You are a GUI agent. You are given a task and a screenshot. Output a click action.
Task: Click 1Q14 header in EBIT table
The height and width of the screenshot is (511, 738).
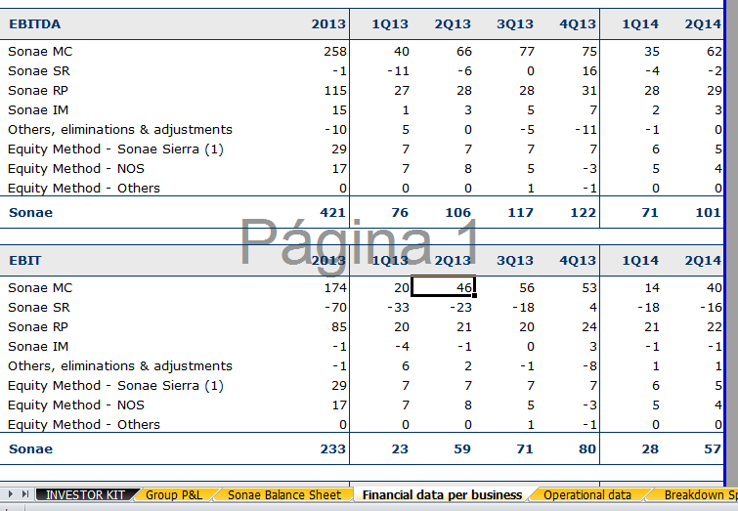(640, 260)
